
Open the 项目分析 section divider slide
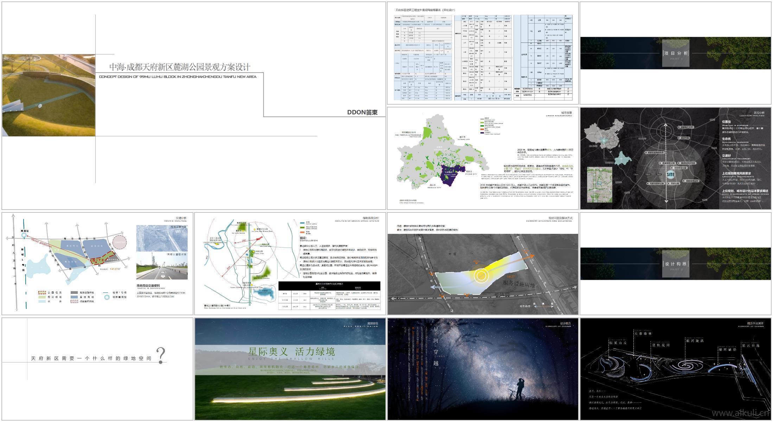tap(676, 53)
